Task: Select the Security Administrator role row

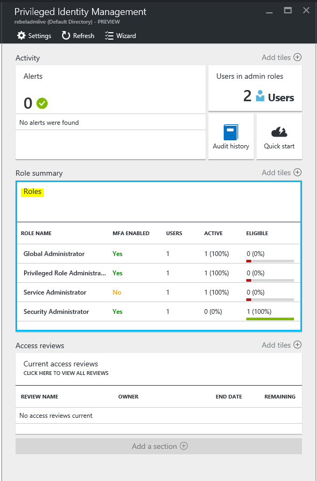Action: coord(159,312)
